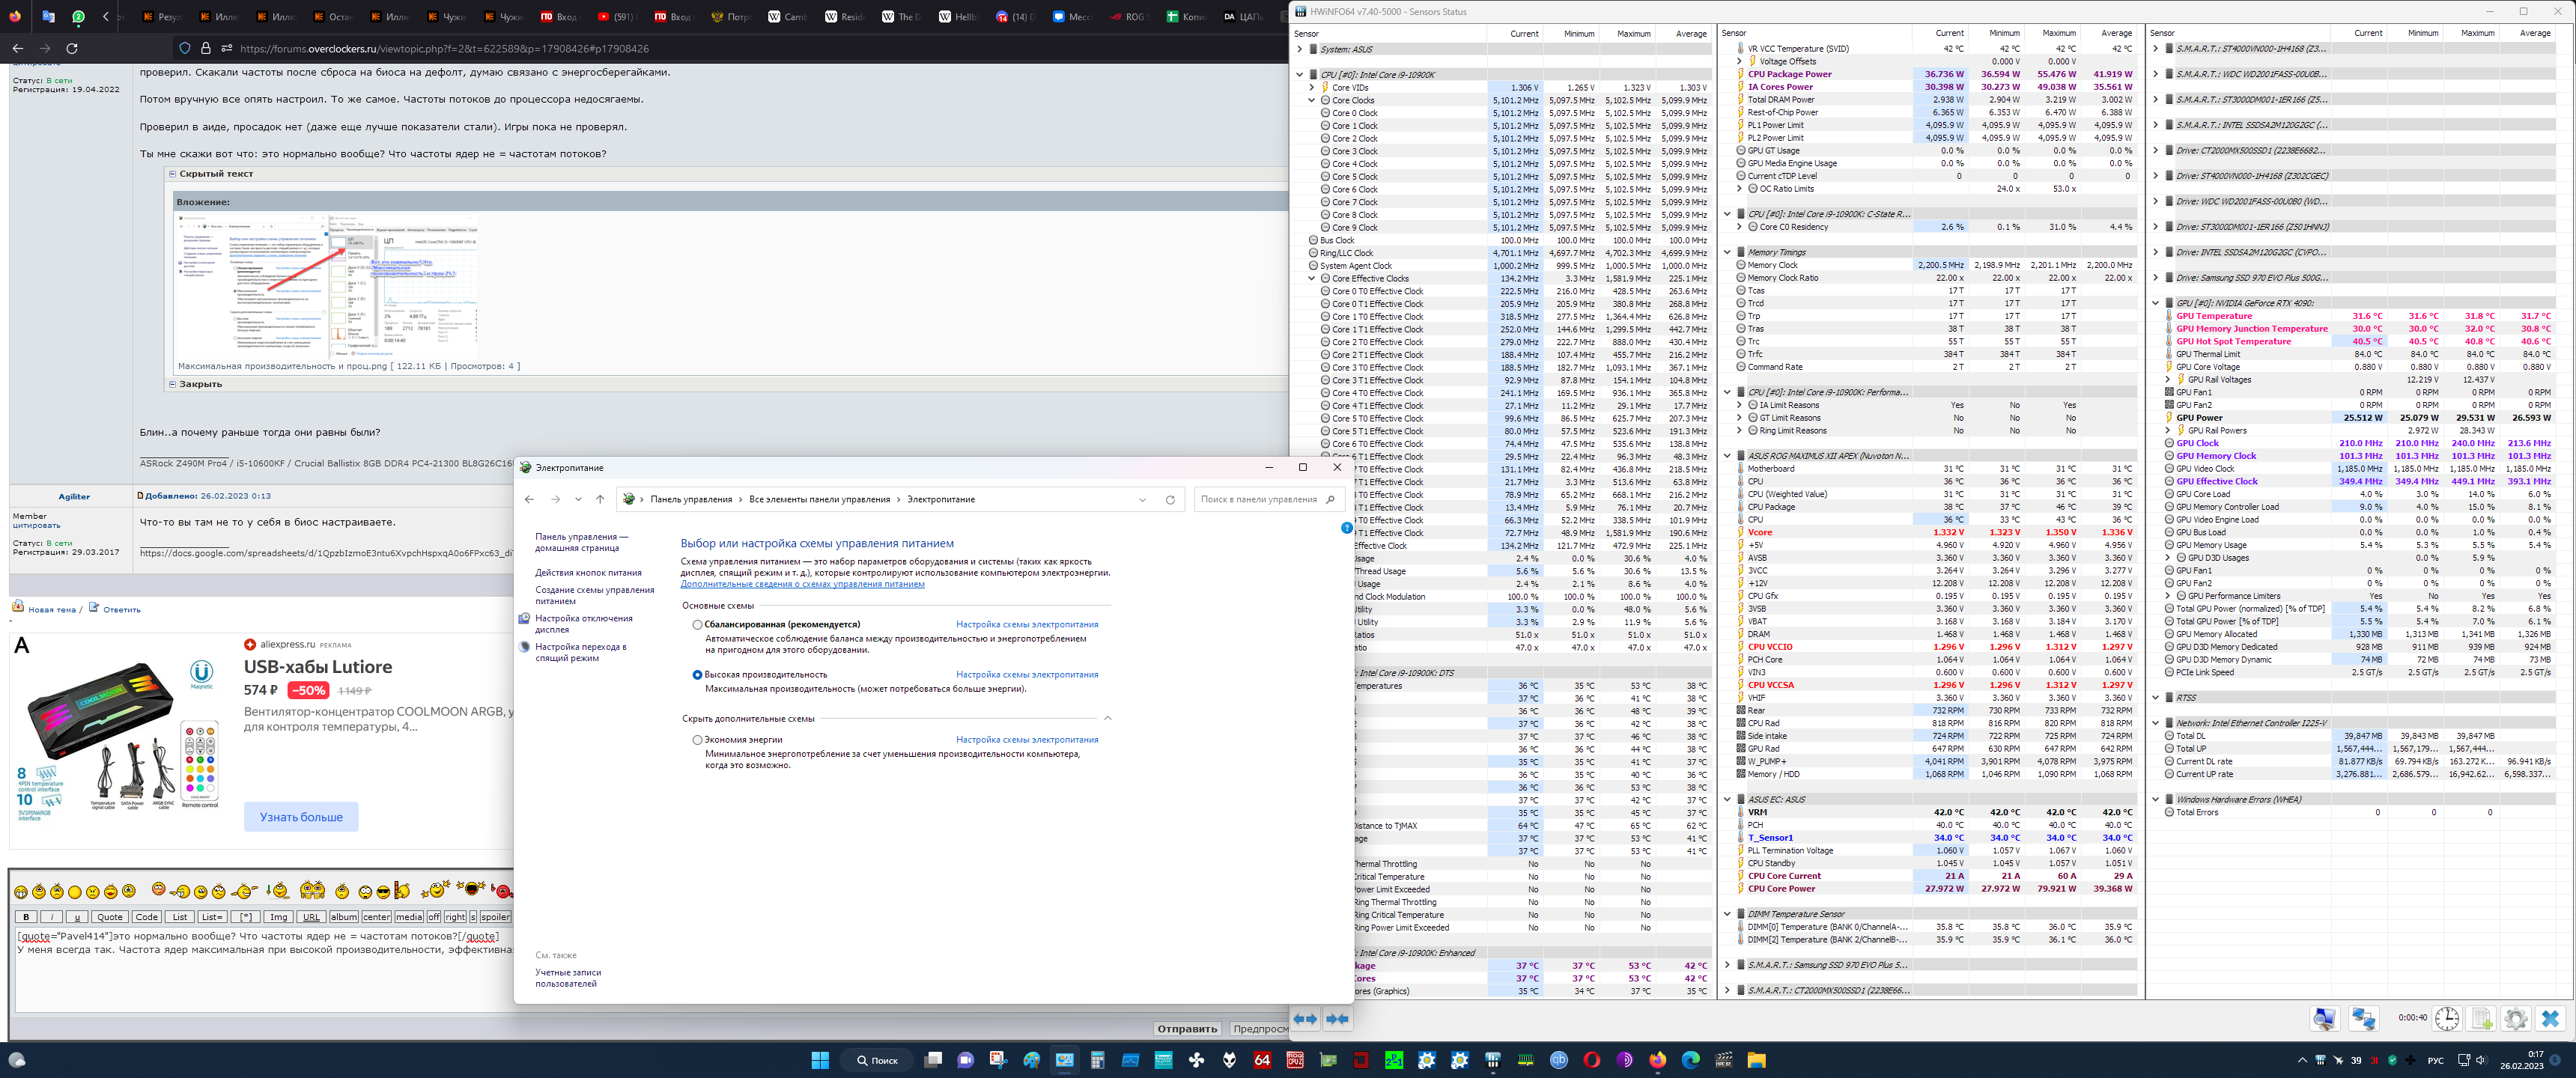
Task: Click HWiNFO reset clock timer icon
Action: point(2446,1019)
